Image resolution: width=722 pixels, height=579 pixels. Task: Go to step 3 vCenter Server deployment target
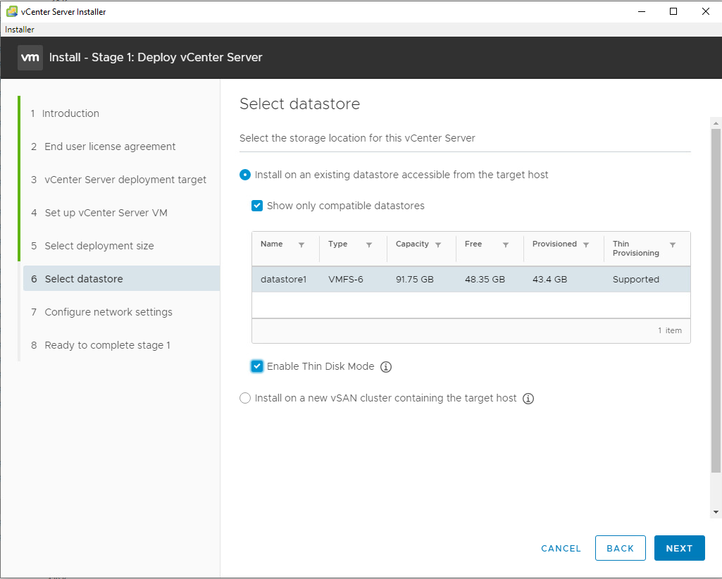[118, 180]
